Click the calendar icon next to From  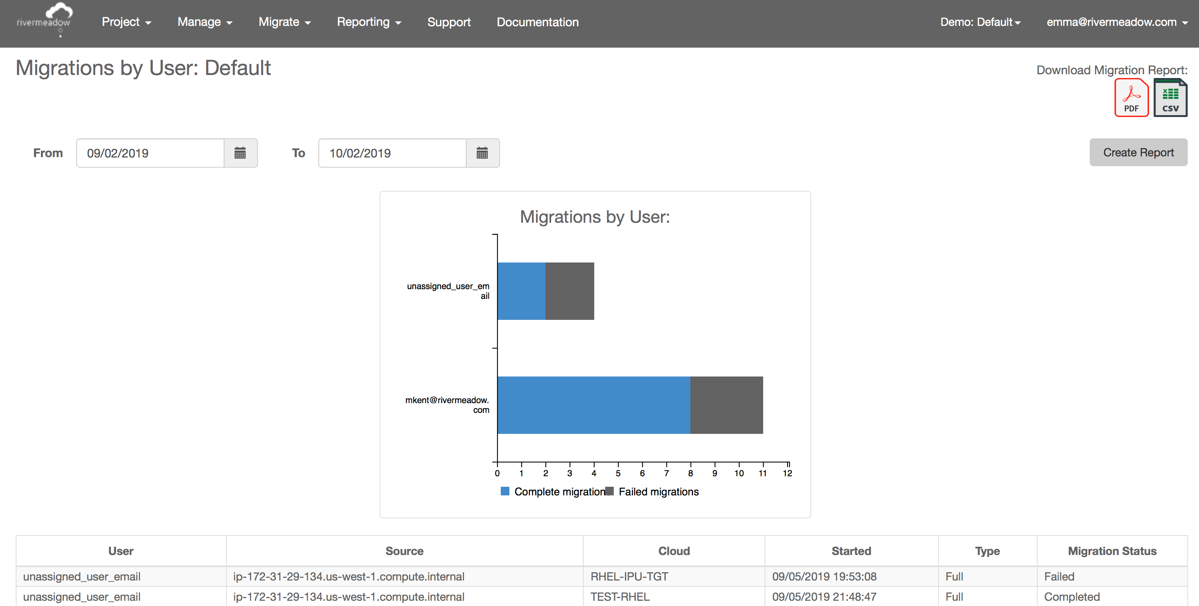pos(240,152)
